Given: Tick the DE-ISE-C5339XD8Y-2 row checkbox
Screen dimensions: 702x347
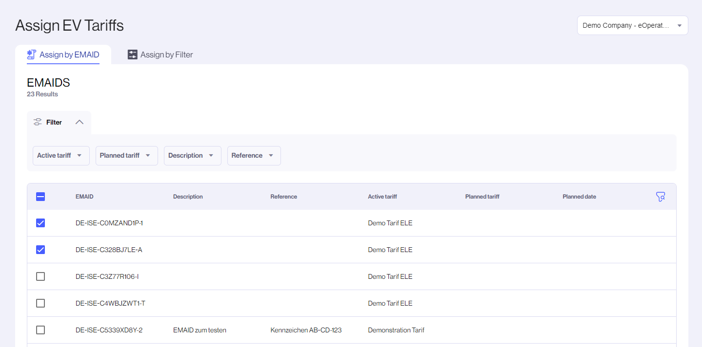Looking at the screenshot, I should [x=40, y=330].
